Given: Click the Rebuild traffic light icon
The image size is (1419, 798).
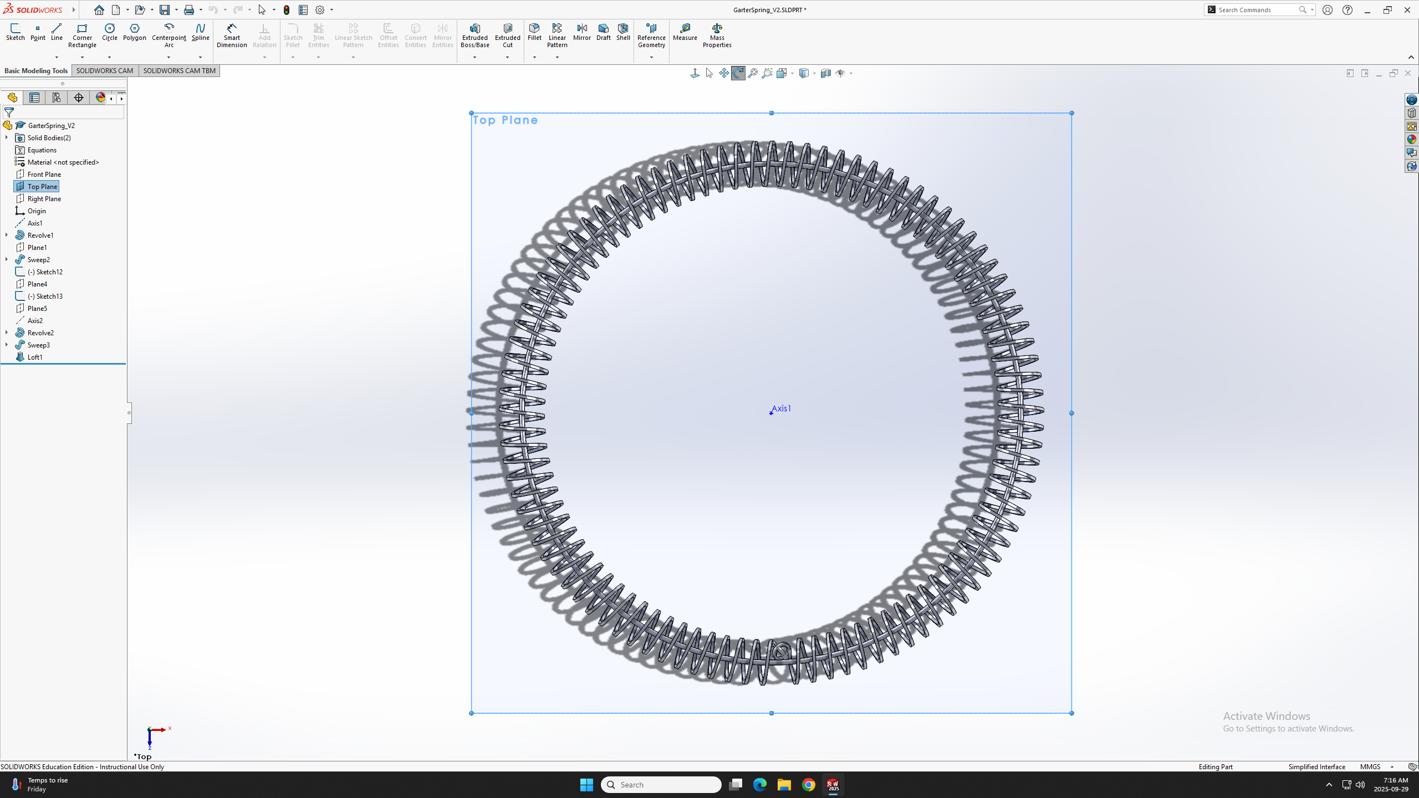Looking at the screenshot, I should click(x=287, y=10).
